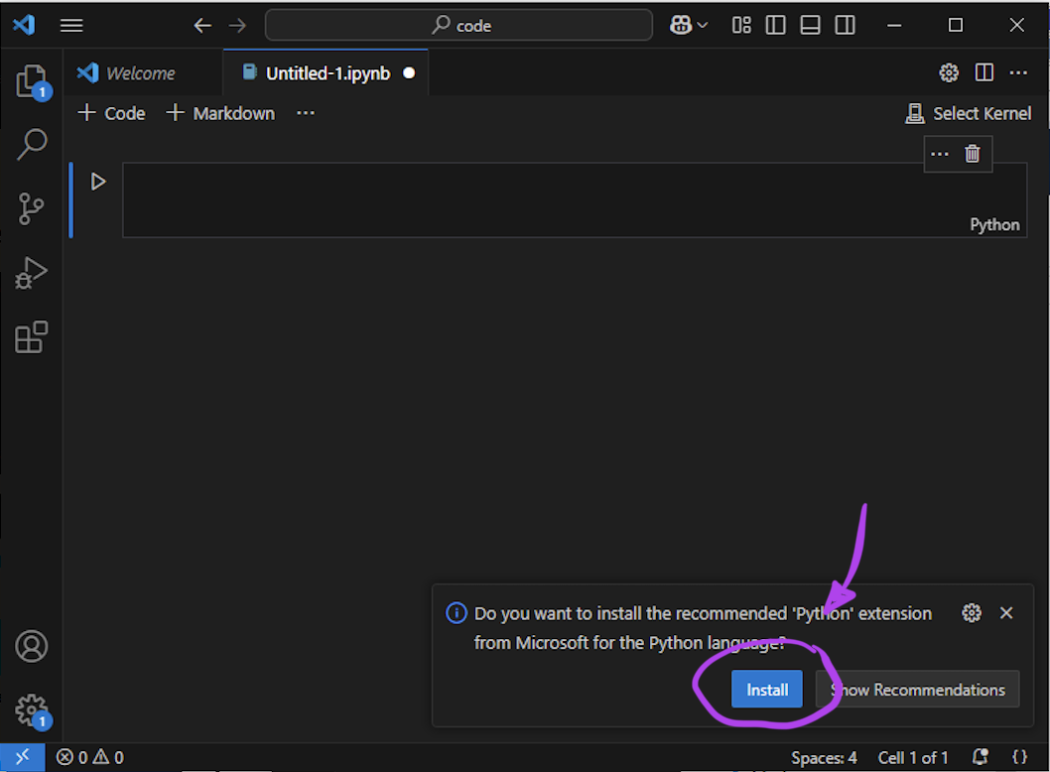Toggle the secondary side bar layout
The image size is (1050, 772).
(846, 26)
